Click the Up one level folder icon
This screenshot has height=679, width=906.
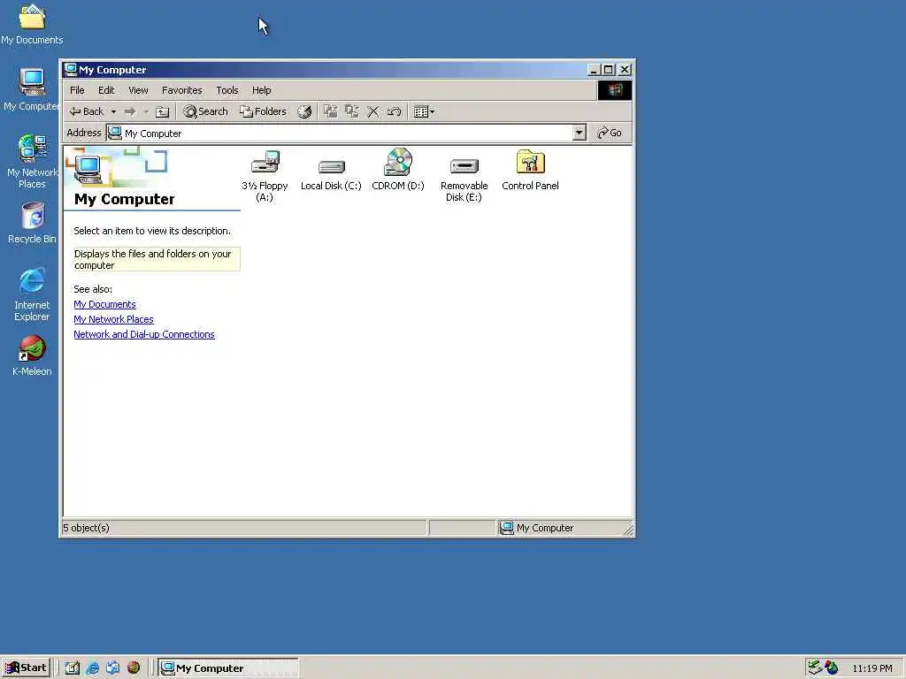[163, 111]
